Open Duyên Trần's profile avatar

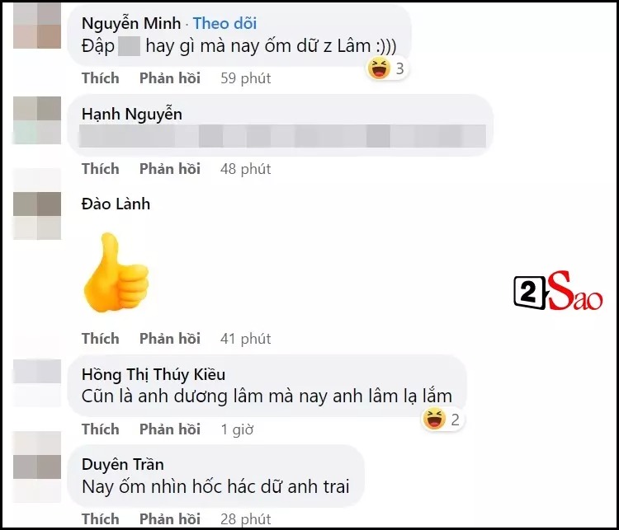tap(37, 467)
